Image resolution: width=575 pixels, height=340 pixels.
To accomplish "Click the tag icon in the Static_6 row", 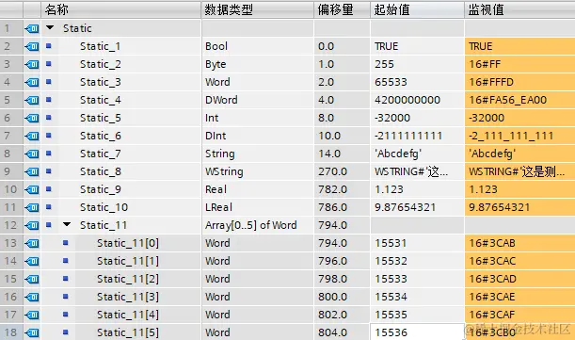I will pyautogui.click(x=32, y=136).
